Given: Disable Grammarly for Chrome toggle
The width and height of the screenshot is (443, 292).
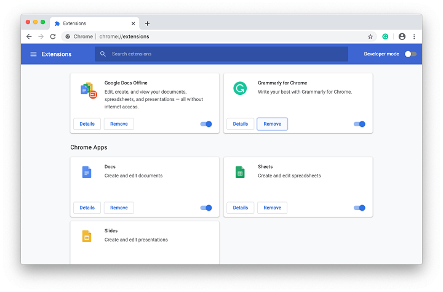Looking at the screenshot, I should pyautogui.click(x=359, y=124).
